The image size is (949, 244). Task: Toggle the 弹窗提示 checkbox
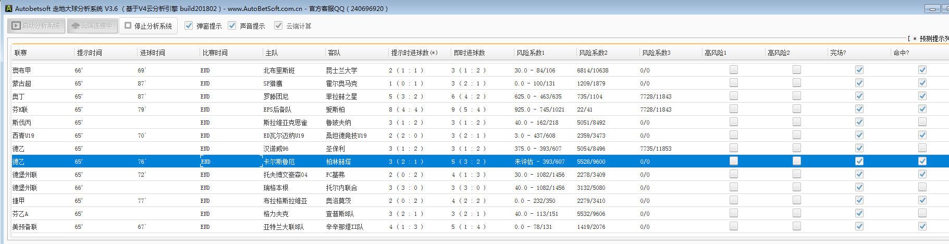pyautogui.click(x=189, y=26)
